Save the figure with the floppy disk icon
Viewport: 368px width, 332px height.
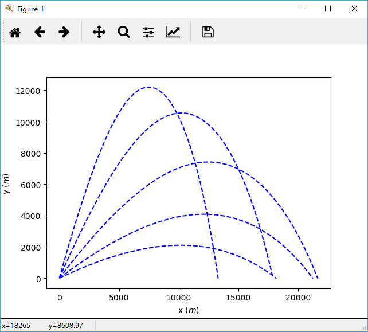208,32
